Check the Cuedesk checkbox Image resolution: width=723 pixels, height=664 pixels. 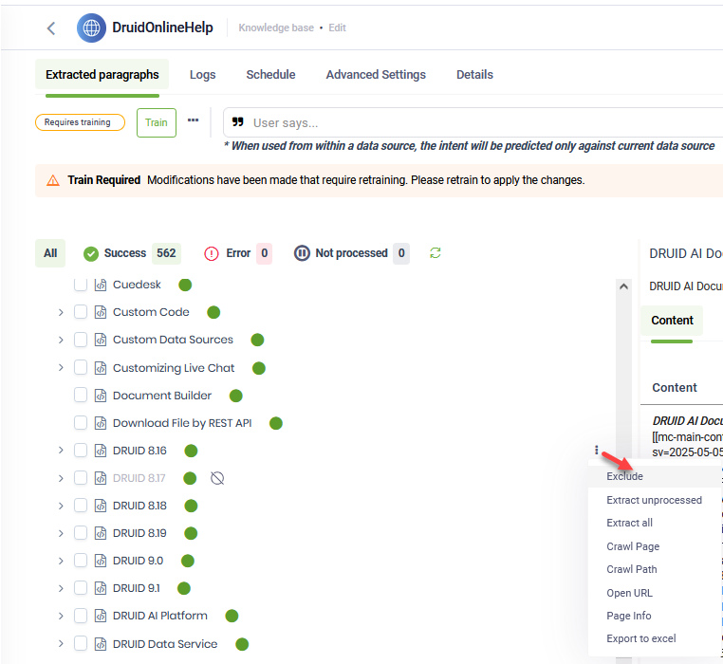[81, 285]
